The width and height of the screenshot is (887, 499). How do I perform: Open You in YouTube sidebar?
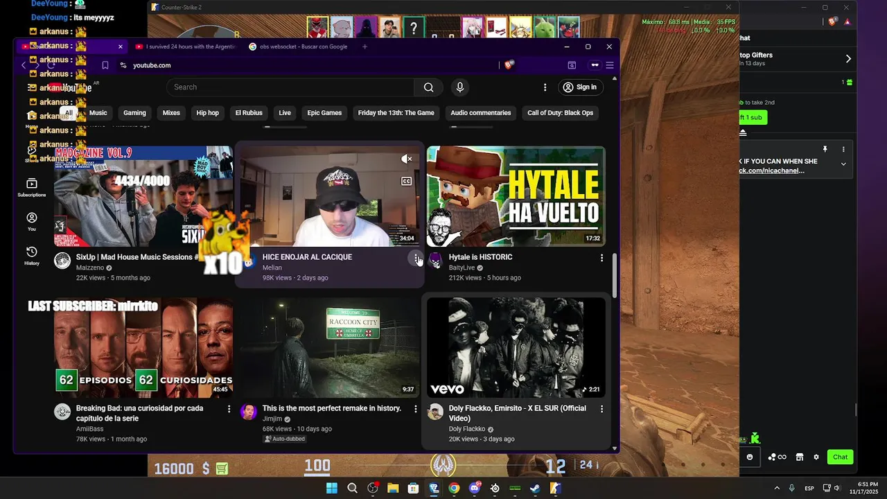click(x=32, y=222)
